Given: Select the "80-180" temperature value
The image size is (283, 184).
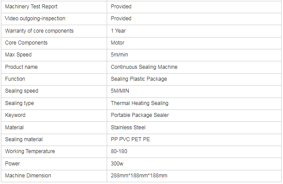Looking at the screenshot, I should 119,151.
